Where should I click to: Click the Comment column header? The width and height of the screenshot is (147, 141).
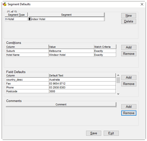(x=61, y=104)
